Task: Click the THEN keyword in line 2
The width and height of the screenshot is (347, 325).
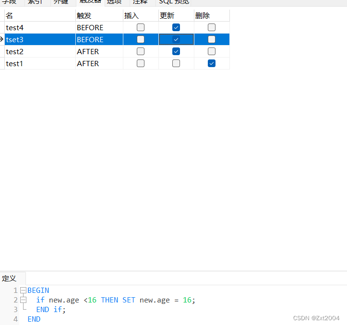Action: pos(109,300)
